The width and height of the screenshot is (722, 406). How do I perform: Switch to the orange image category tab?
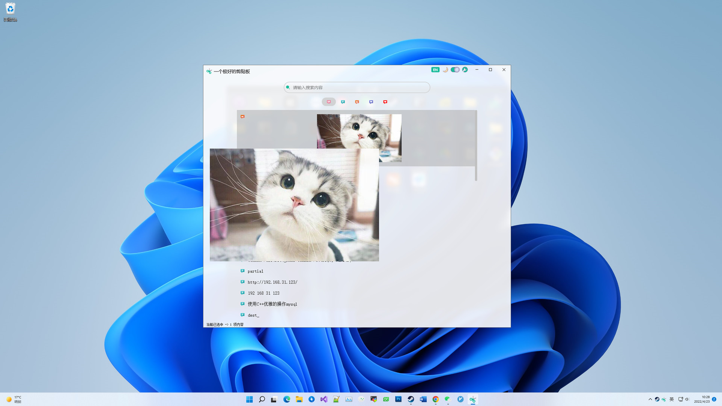357,102
